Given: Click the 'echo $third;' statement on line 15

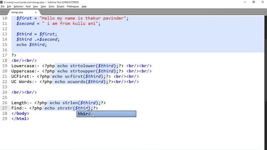Looking at the screenshot, I should 32,45.
